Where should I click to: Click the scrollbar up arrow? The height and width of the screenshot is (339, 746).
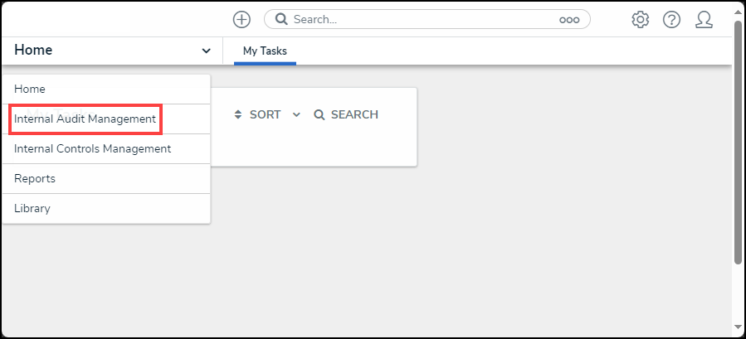click(x=738, y=12)
